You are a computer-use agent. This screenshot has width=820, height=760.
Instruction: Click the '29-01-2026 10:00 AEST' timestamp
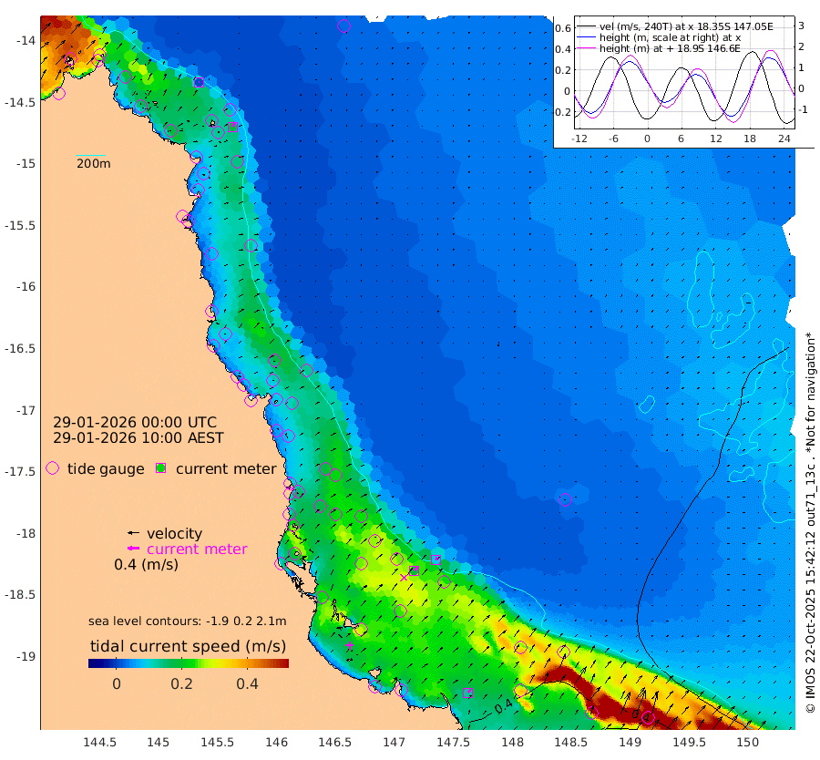coord(138,438)
